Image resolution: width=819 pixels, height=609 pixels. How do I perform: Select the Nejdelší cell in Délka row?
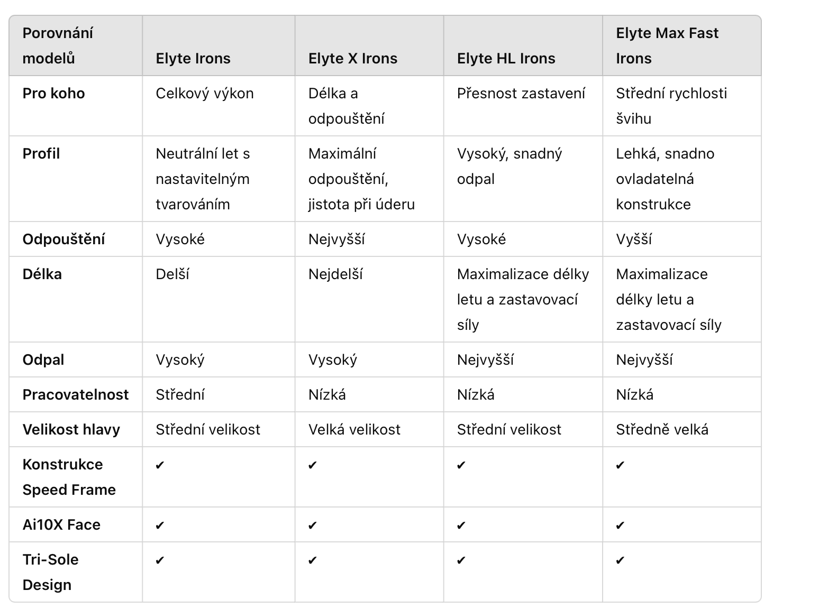click(335, 274)
